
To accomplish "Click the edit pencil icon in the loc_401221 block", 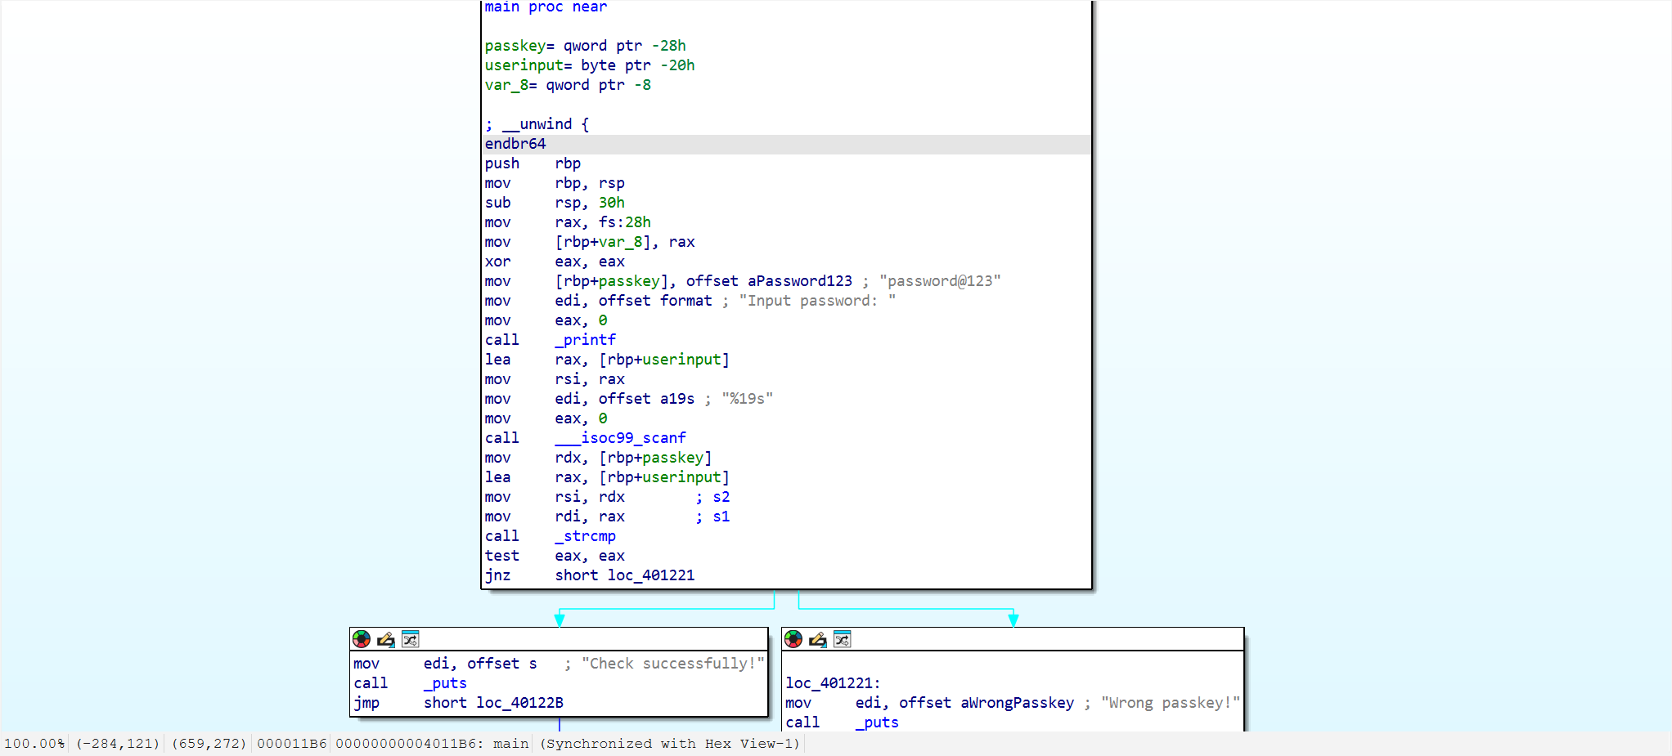I will (818, 639).
